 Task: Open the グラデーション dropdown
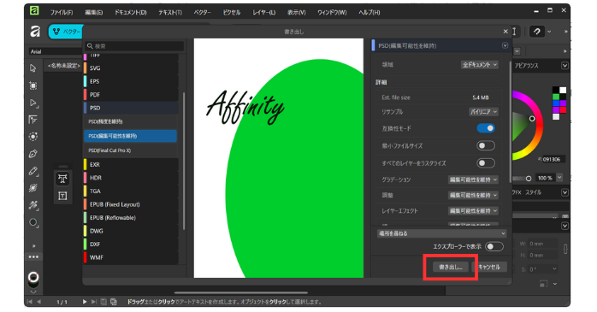click(x=473, y=180)
